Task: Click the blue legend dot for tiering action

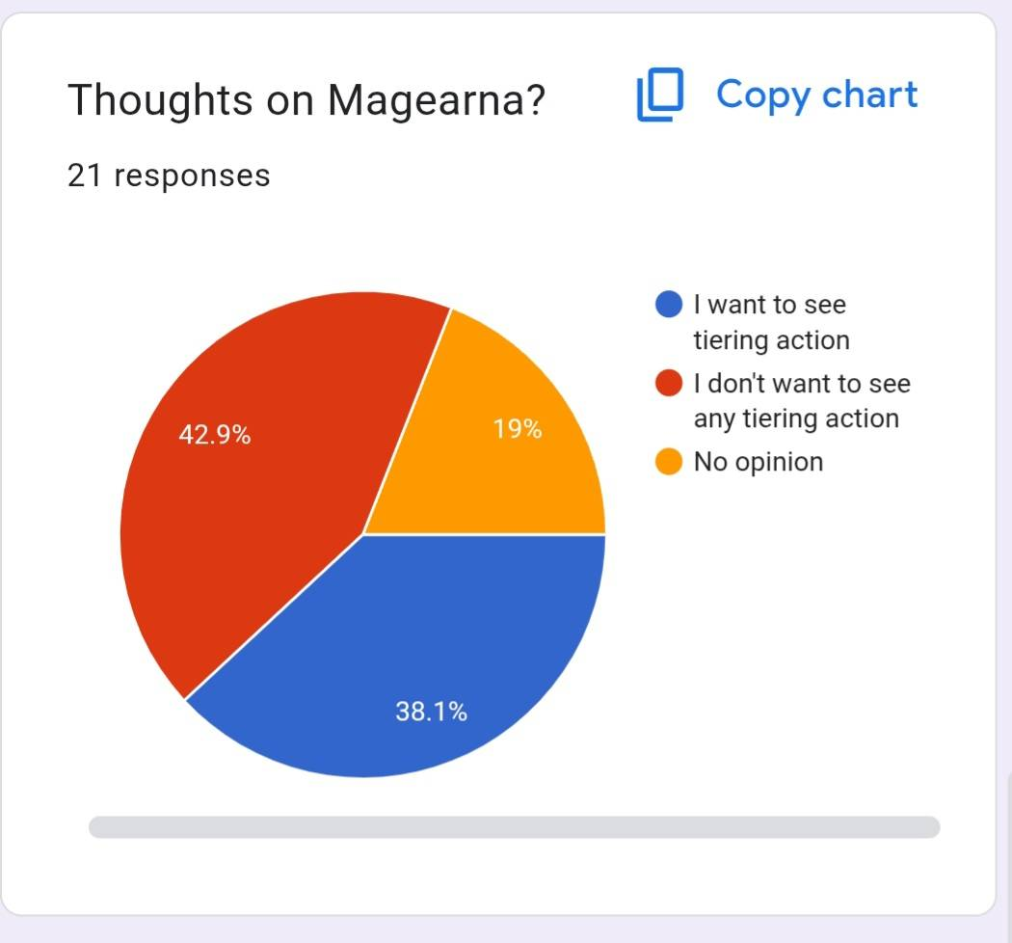Action: [x=669, y=305]
